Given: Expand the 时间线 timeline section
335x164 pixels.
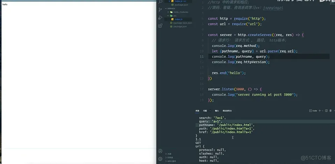Looking at the screenshot, I should click(169, 157).
